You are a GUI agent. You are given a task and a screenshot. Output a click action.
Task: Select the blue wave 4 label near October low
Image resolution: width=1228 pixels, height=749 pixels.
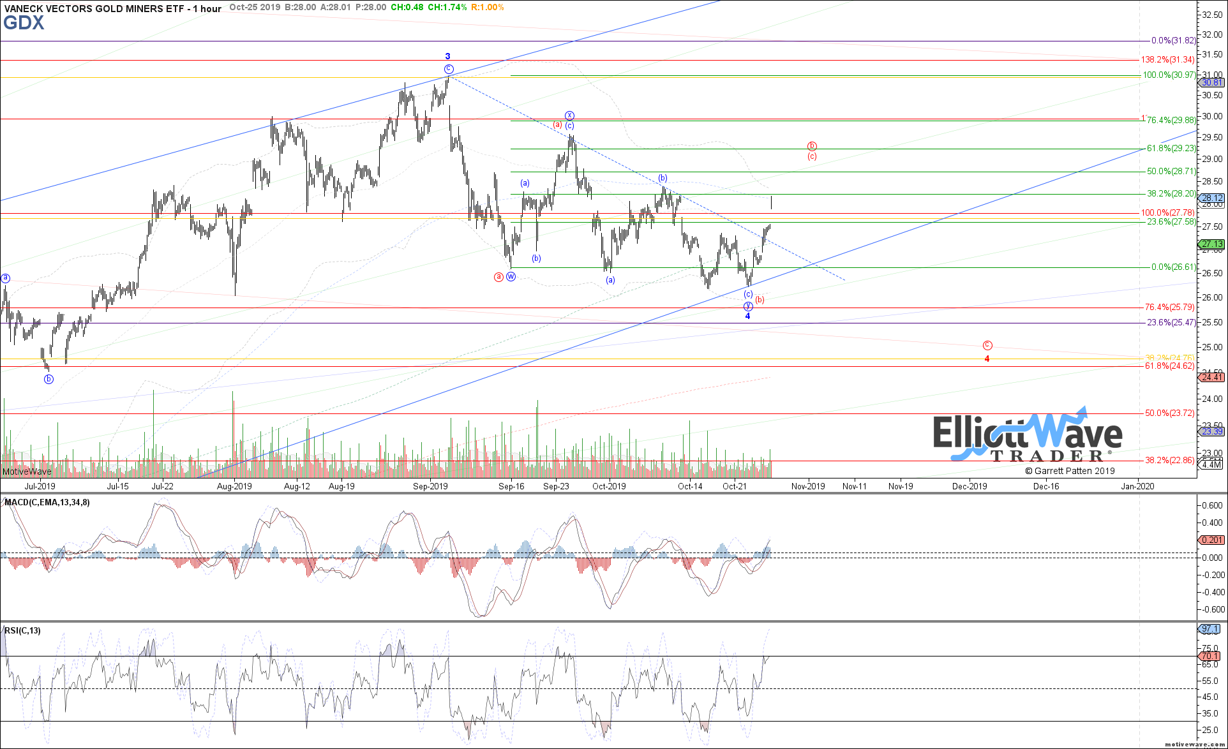click(748, 316)
